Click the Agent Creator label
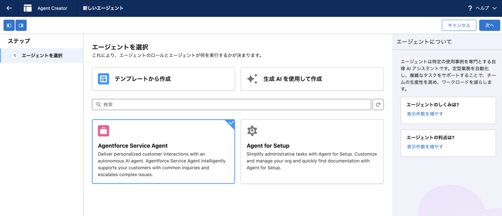Viewport: 502px width, 216px height. pyautogui.click(x=52, y=8)
